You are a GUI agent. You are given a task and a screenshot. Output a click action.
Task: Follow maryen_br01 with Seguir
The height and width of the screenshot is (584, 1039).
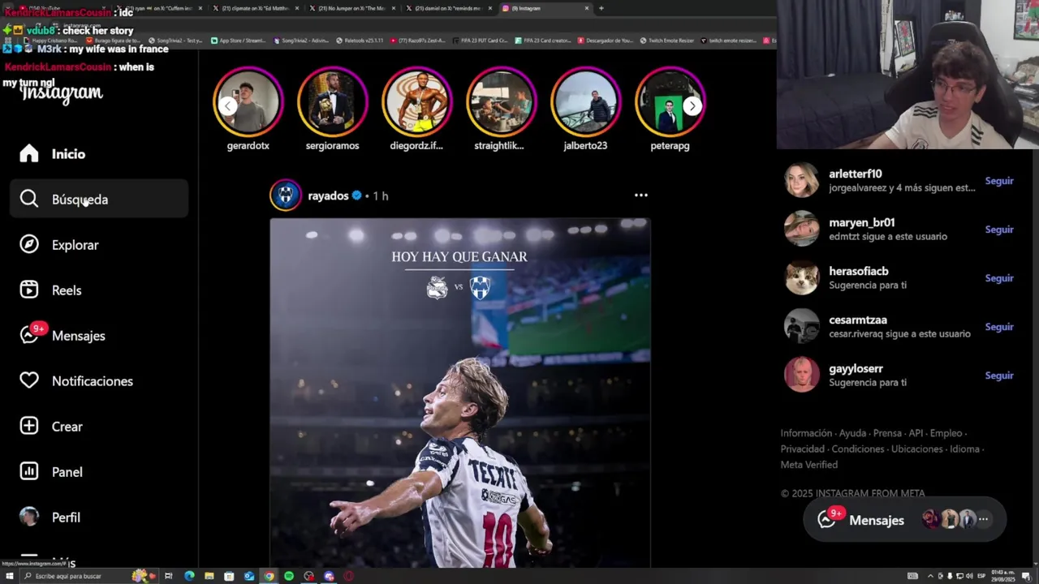click(999, 230)
